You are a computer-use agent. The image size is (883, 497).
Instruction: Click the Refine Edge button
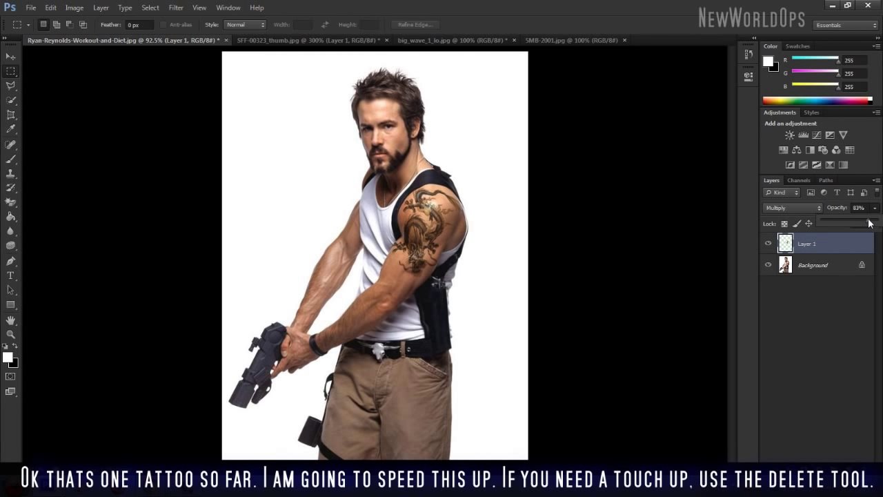tap(415, 25)
